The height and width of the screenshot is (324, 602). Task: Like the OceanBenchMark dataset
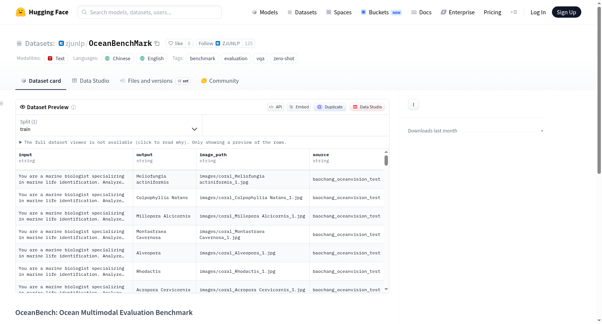click(x=175, y=43)
